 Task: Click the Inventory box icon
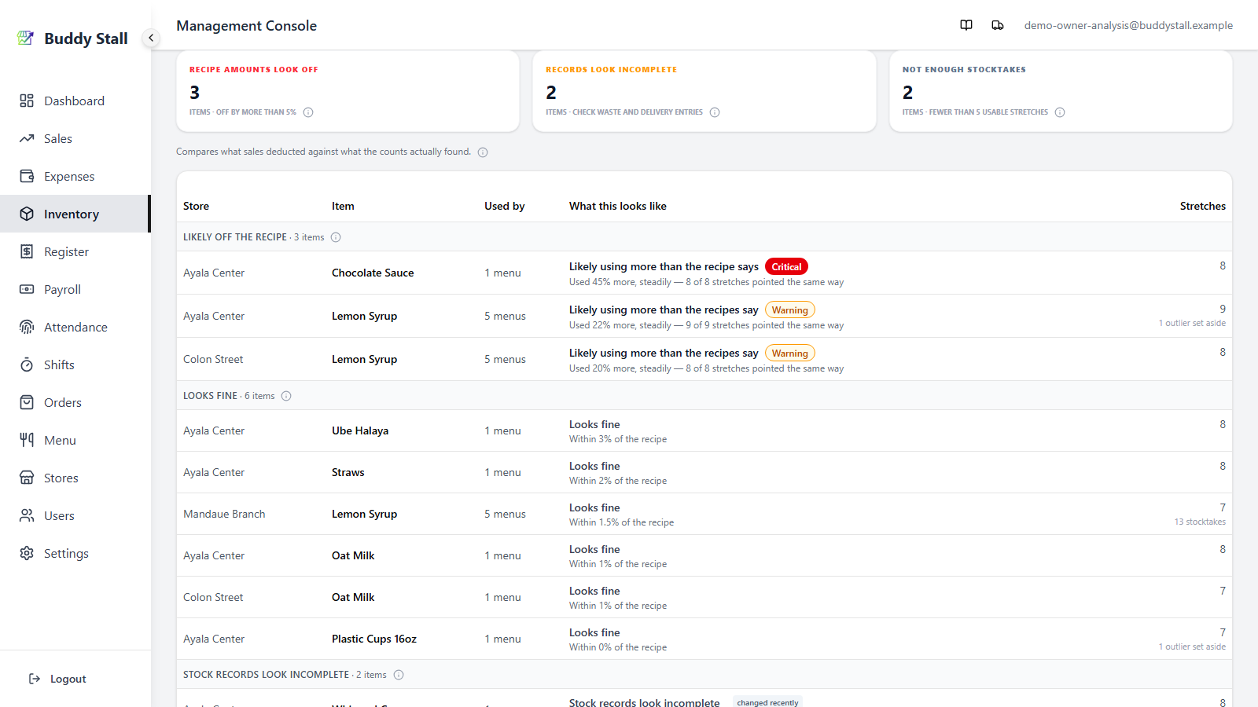click(27, 214)
